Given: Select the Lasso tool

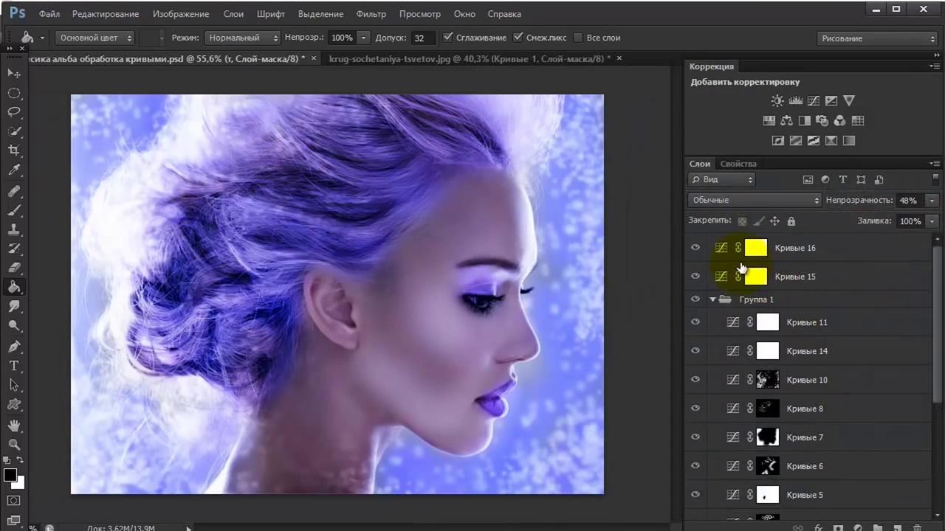Looking at the screenshot, I should [14, 112].
